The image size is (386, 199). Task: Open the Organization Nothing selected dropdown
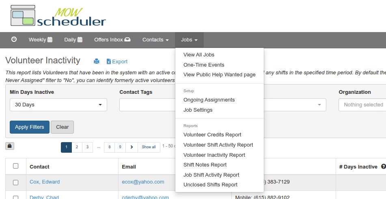click(362, 105)
